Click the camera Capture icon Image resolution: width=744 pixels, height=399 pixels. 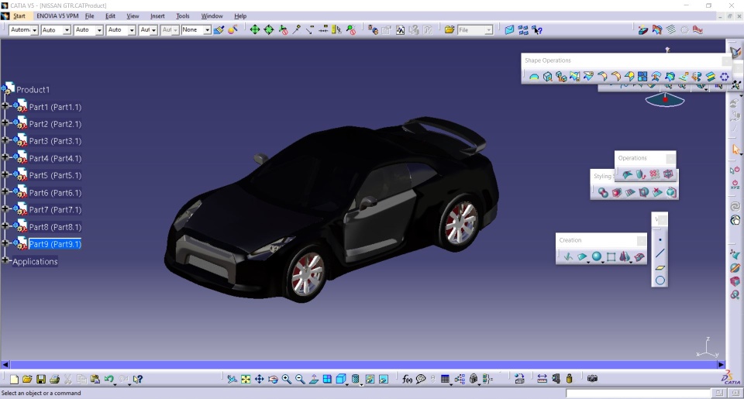(592, 379)
